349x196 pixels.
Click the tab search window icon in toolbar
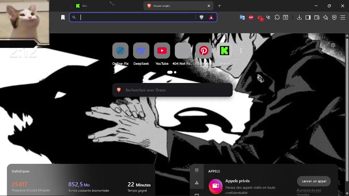[285, 17]
